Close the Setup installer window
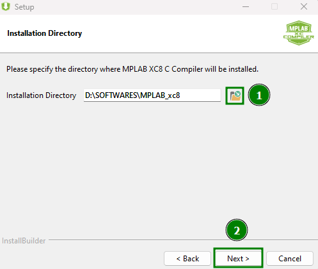This screenshot has height=269, width=318. [304, 6]
